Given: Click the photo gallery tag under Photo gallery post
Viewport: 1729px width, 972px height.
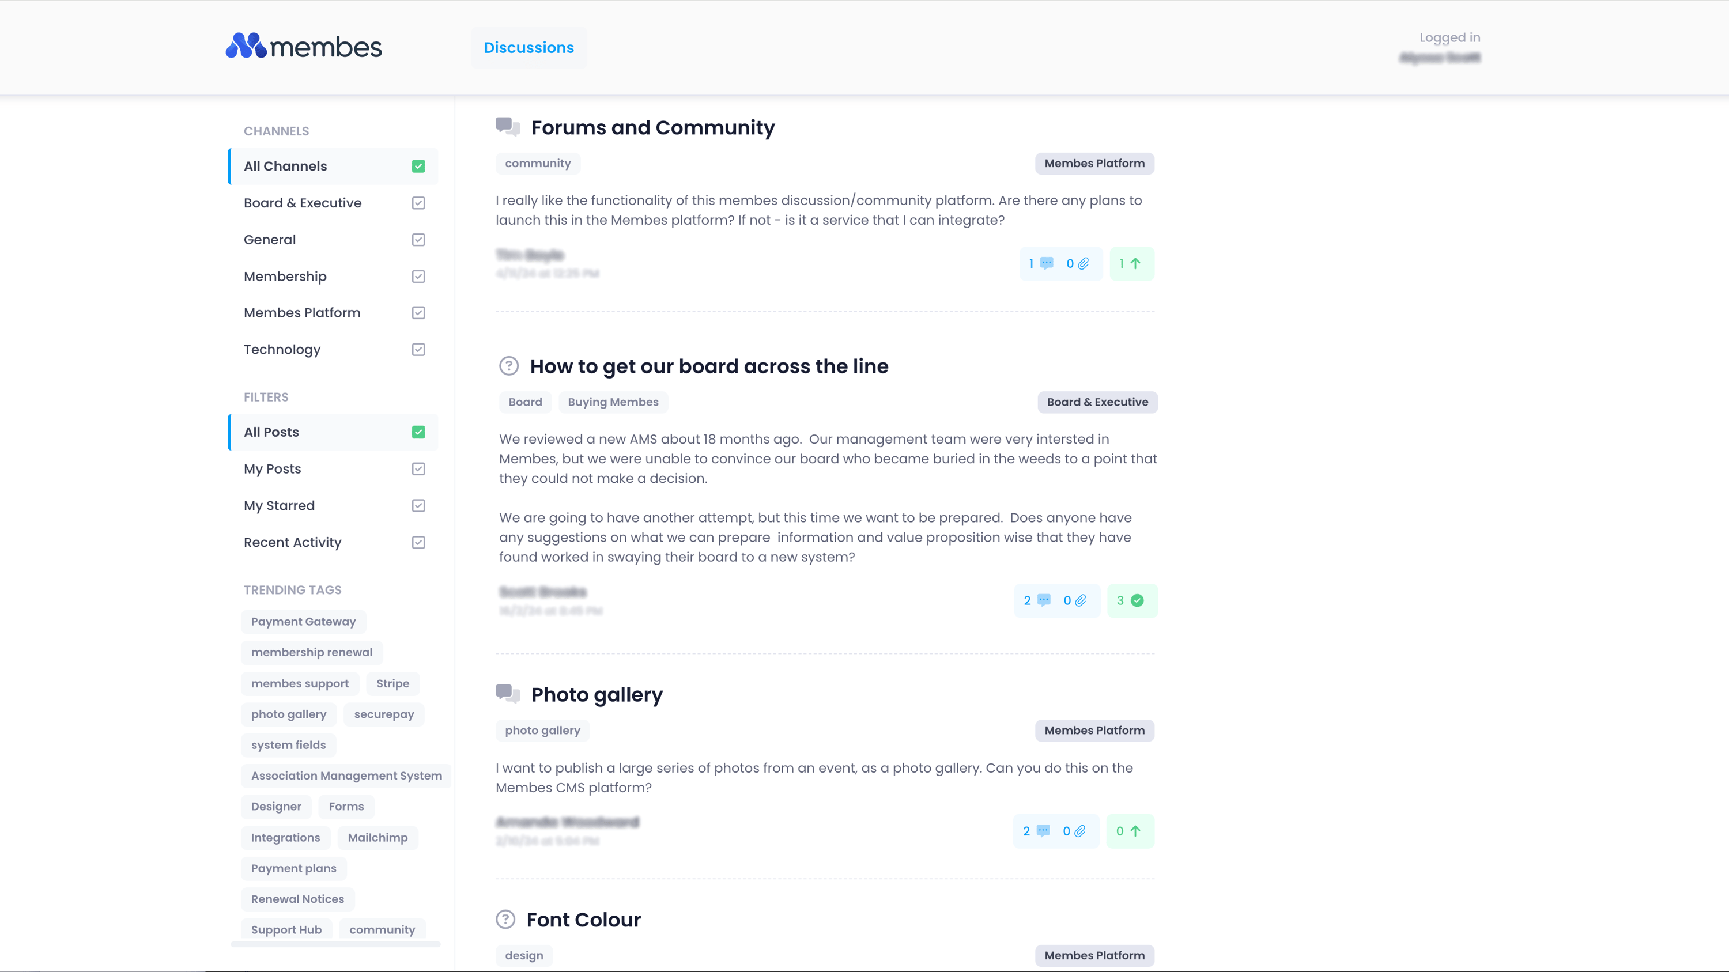Looking at the screenshot, I should coord(542,731).
